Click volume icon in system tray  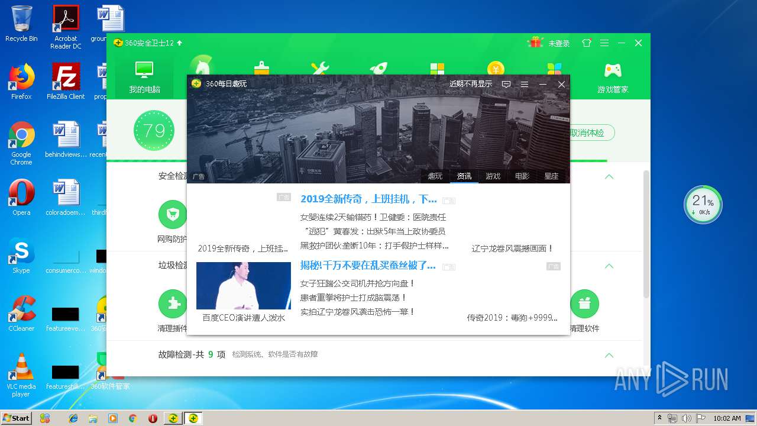pos(686,418)
